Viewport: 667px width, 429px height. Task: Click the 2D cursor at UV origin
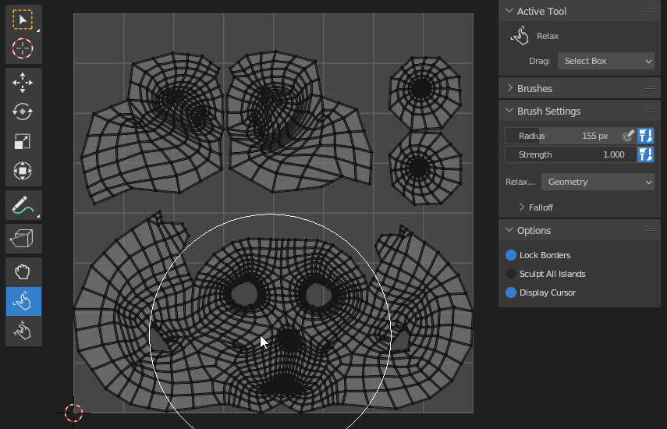coord(73,413)
